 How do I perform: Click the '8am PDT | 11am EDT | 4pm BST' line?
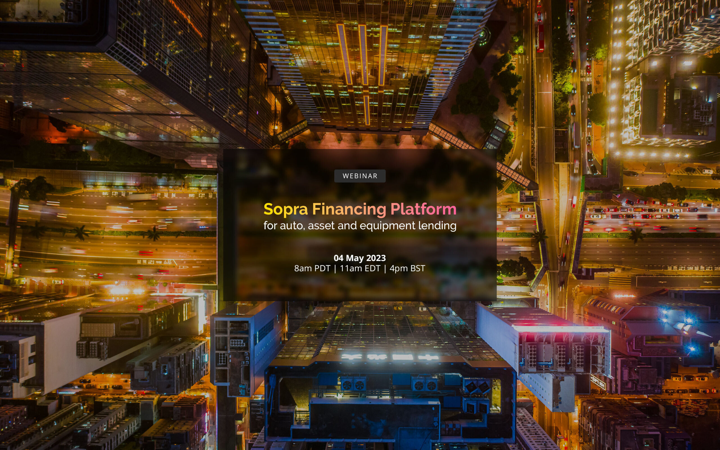point(360,268)
